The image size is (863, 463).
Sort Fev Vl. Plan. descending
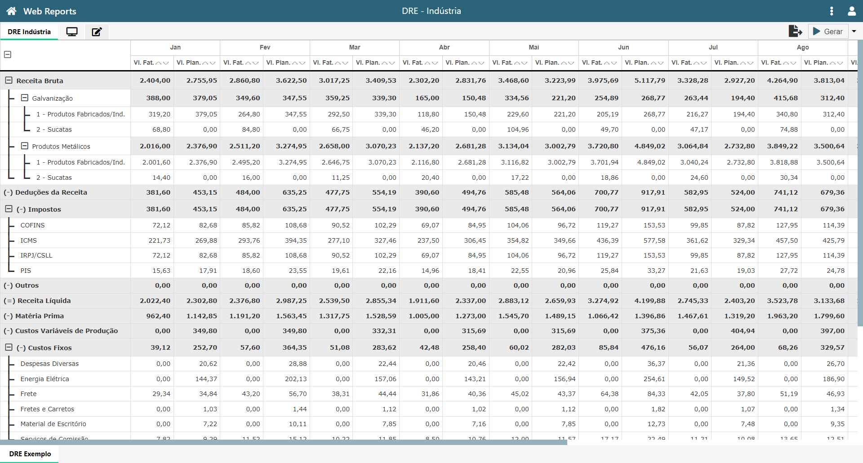(302, 63)
